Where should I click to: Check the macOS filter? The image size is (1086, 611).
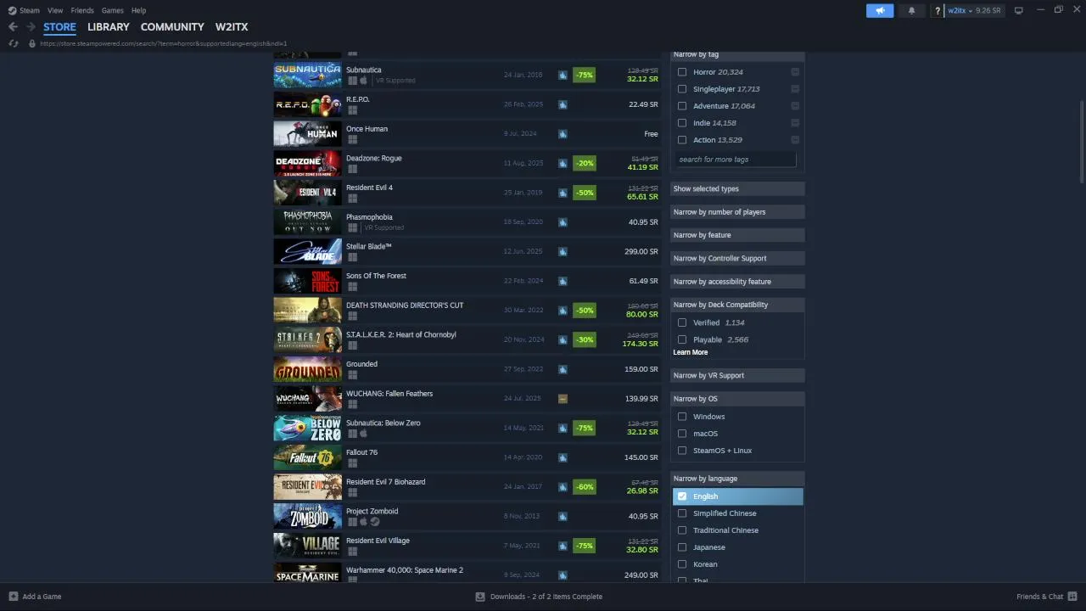tap(682, 434)
